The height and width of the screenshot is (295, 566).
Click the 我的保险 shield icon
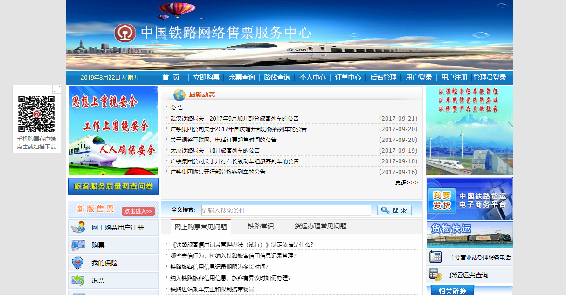78,263
